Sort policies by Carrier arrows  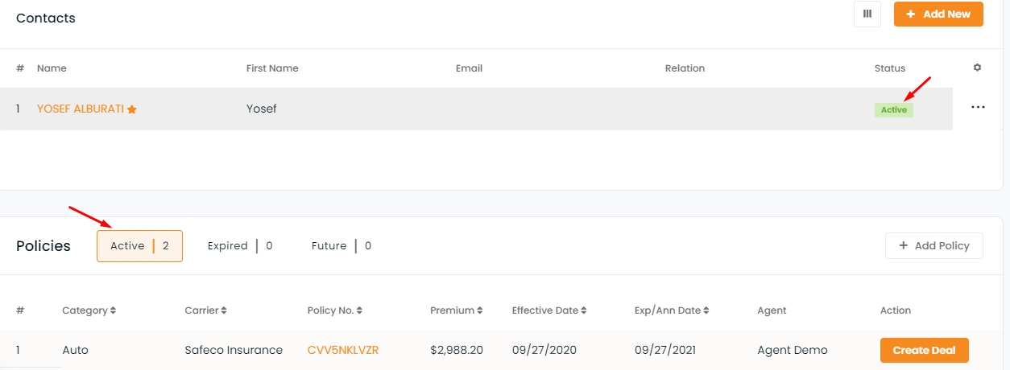pyautogui.click(x=224, y=310)
